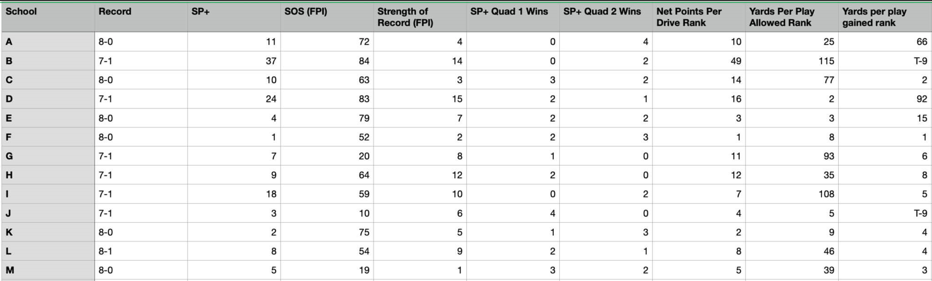Click the School column header cell
The height and width of the screenshot is (281, 932).
click(48, 17)
